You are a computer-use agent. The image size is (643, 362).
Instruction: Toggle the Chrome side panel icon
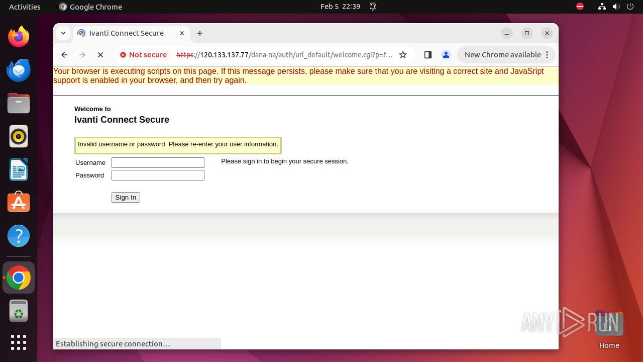click(x=428, y=55)
